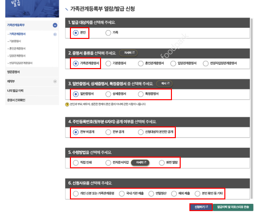Choose 전자문서지갑 as receipt method
Screen dimensions: 271x214
pyautogui.click(x=108, y=163)
